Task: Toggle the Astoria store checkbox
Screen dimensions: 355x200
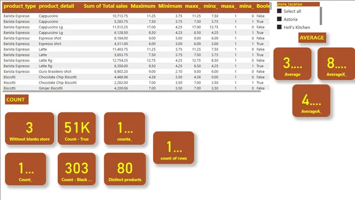Action: tap(280, 19)
